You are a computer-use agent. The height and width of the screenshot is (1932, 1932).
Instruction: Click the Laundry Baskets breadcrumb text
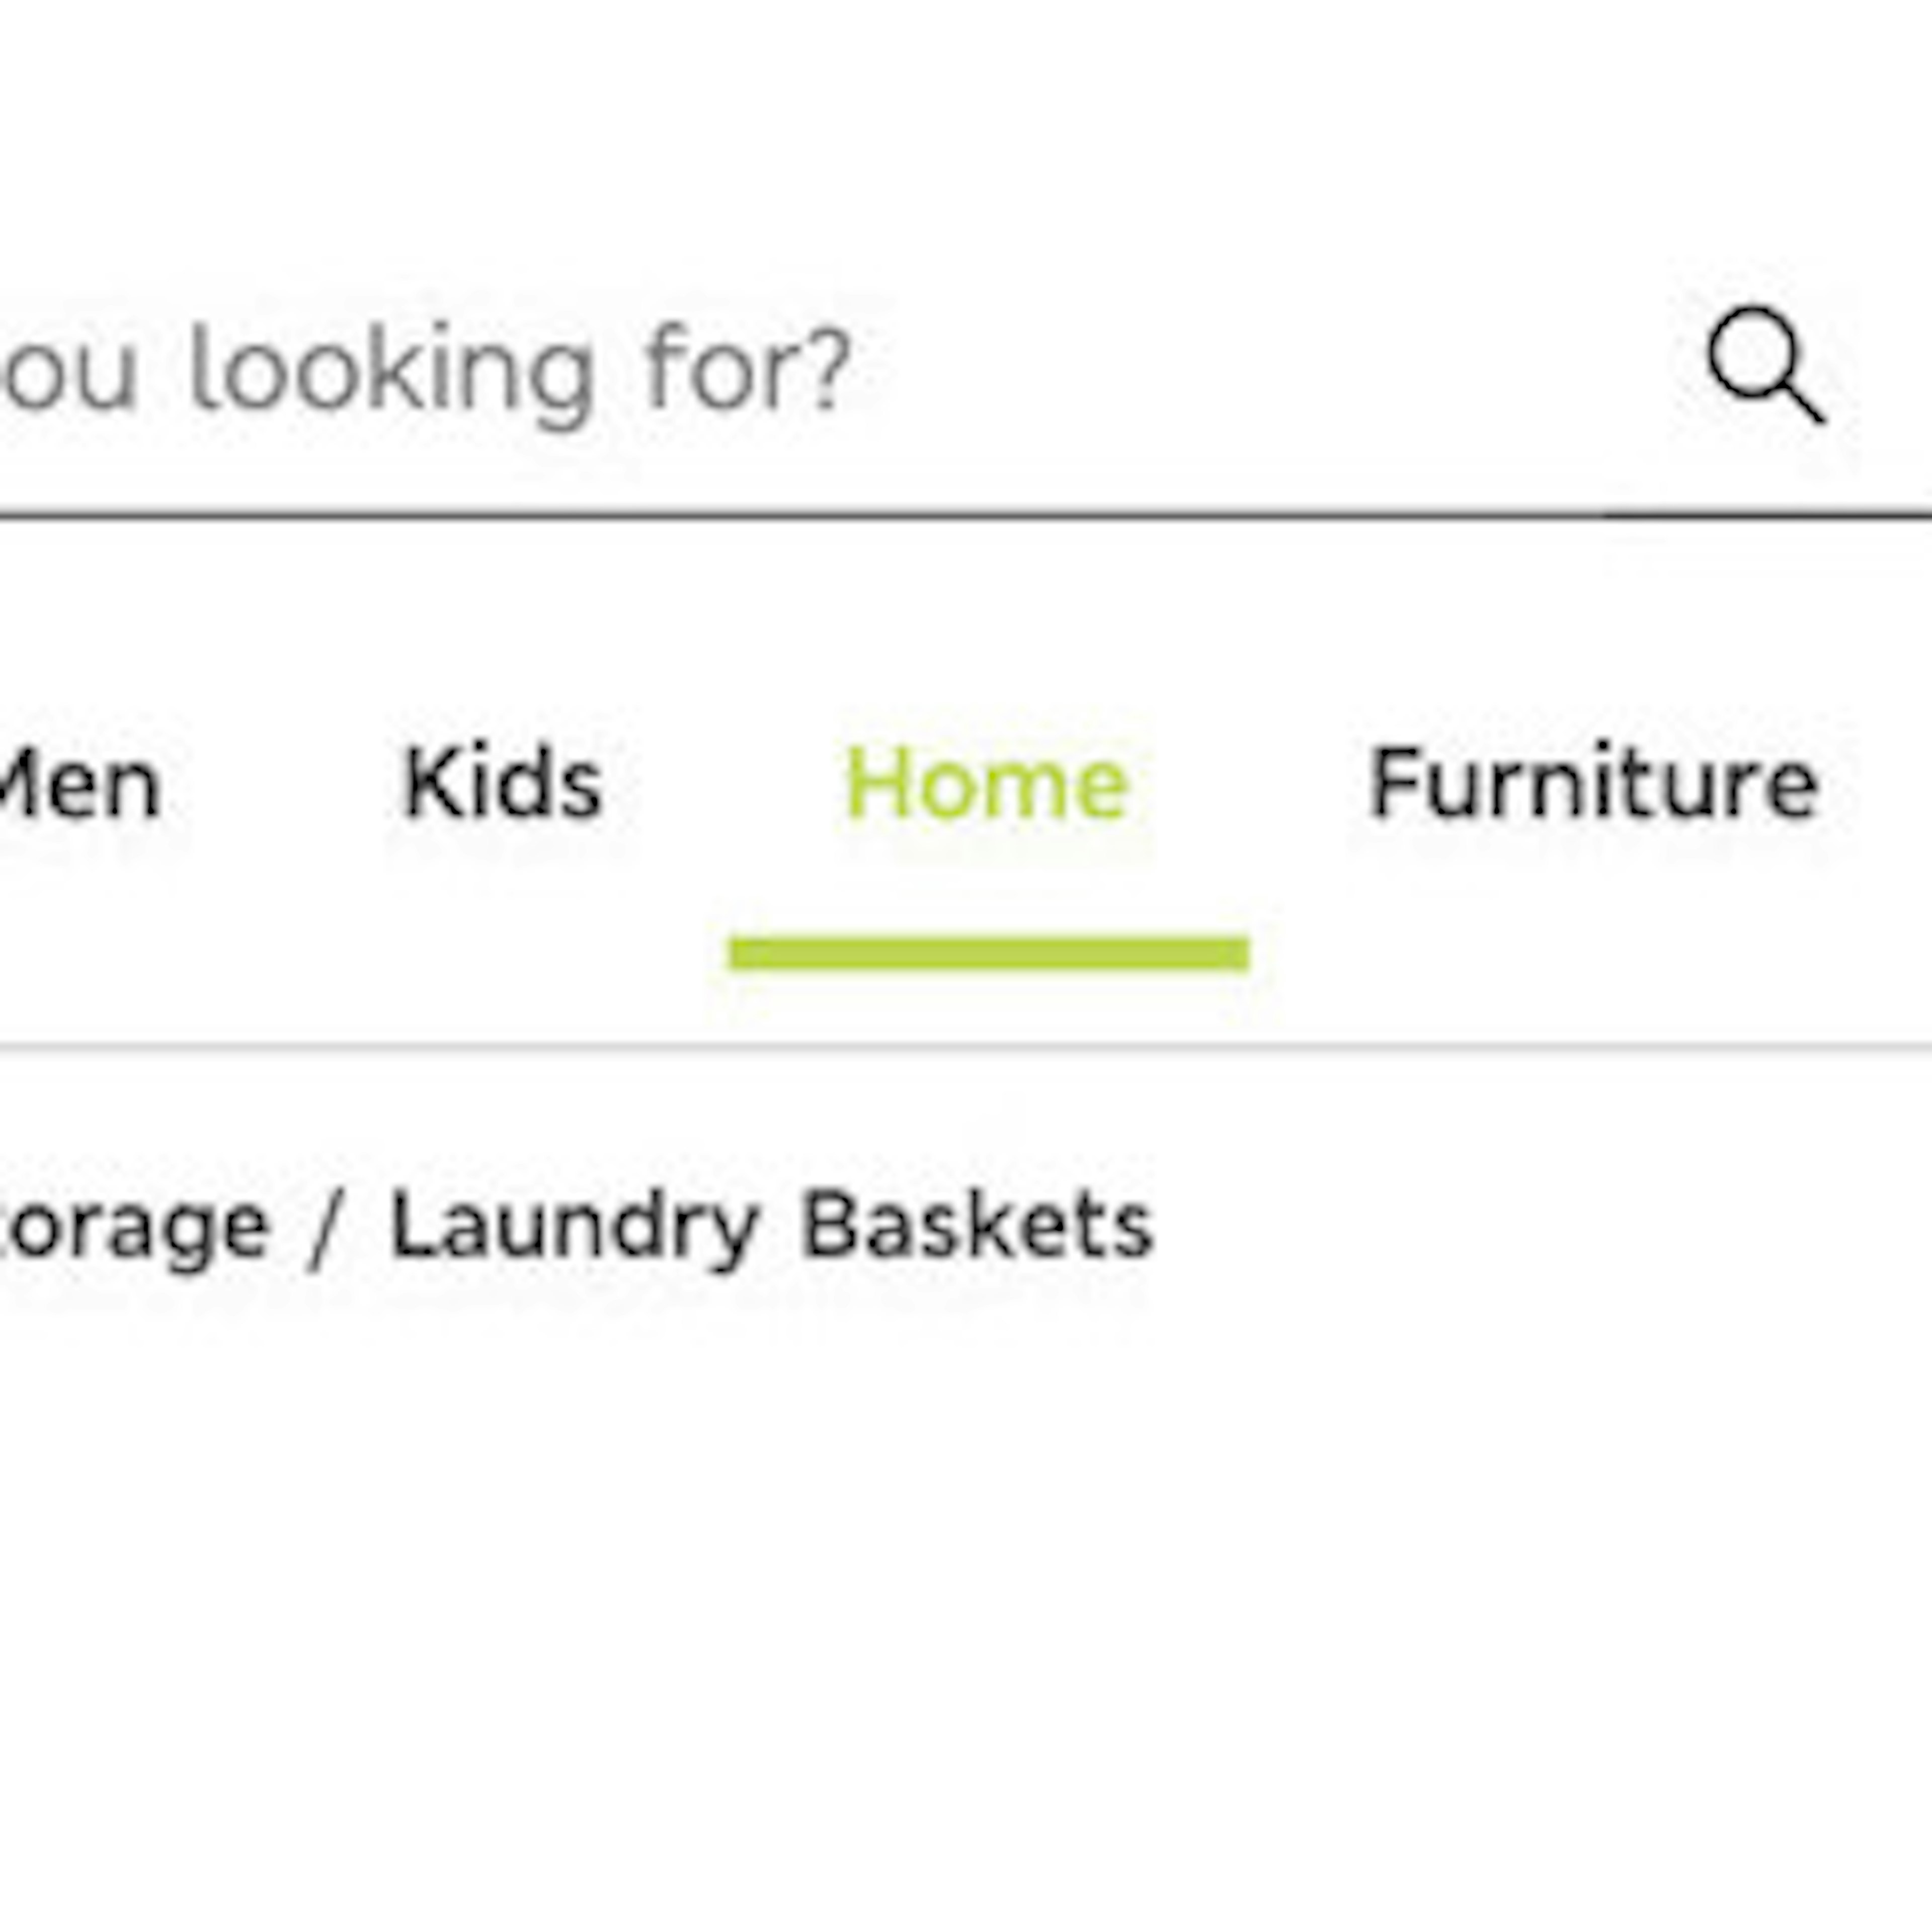click(x=772, y=1225)
